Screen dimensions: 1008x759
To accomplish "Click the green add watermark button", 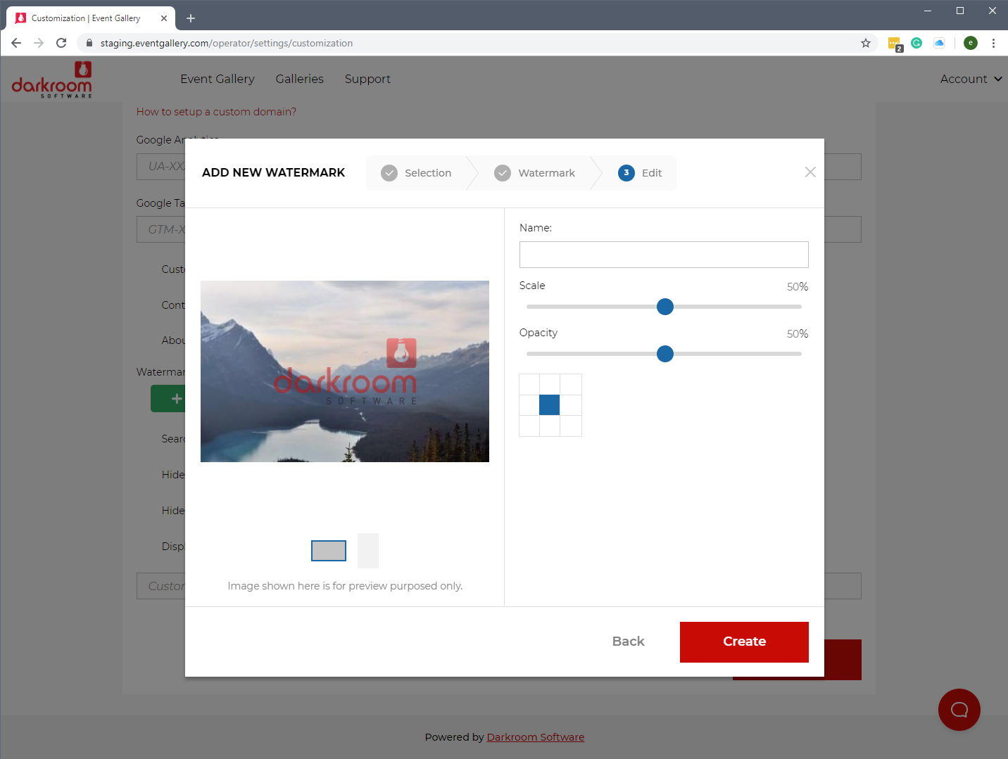I will pyautogui.click(x=168, y=399).
